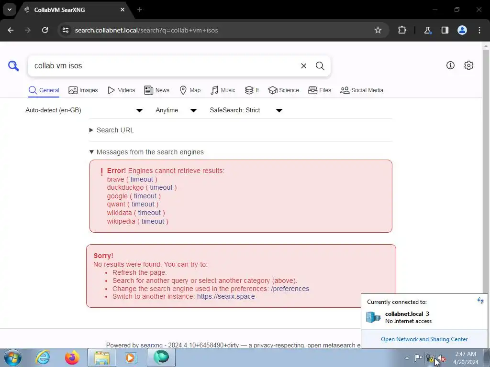490x367 pixels.
Task: Clear the search query with X
Action: coord(303,66)
